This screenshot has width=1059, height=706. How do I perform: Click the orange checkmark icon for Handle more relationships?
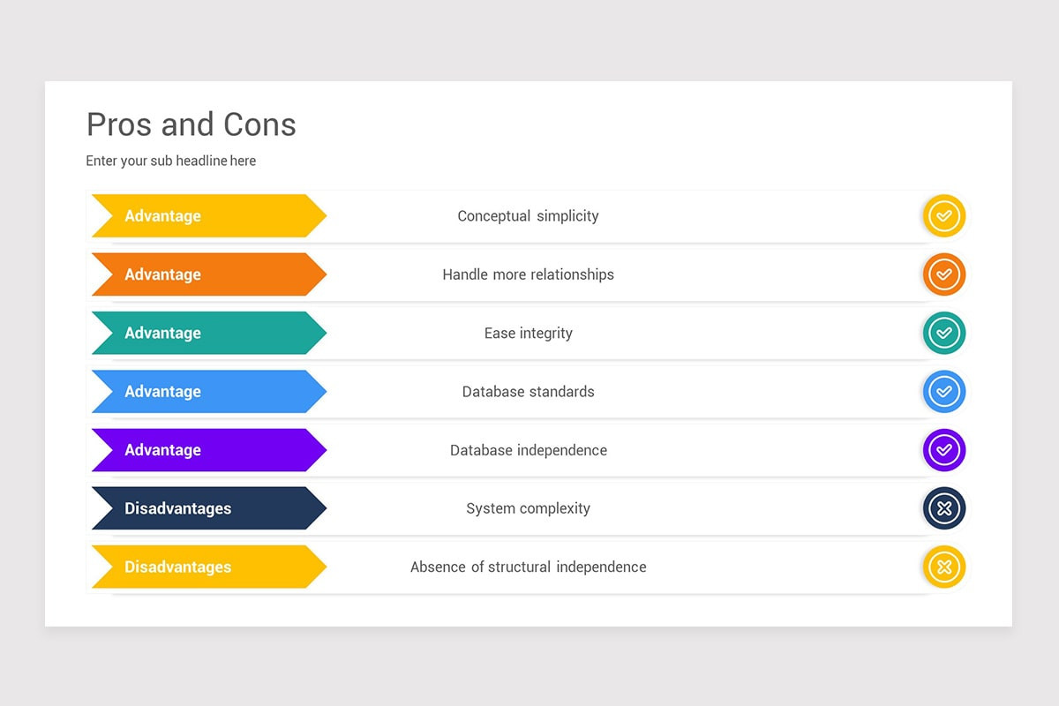coord(944,274)
